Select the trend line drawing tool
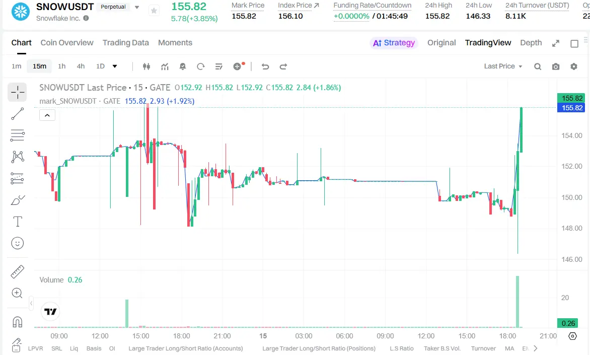The height and width of the screenshot is (355, 590). (x=17, y=114)
